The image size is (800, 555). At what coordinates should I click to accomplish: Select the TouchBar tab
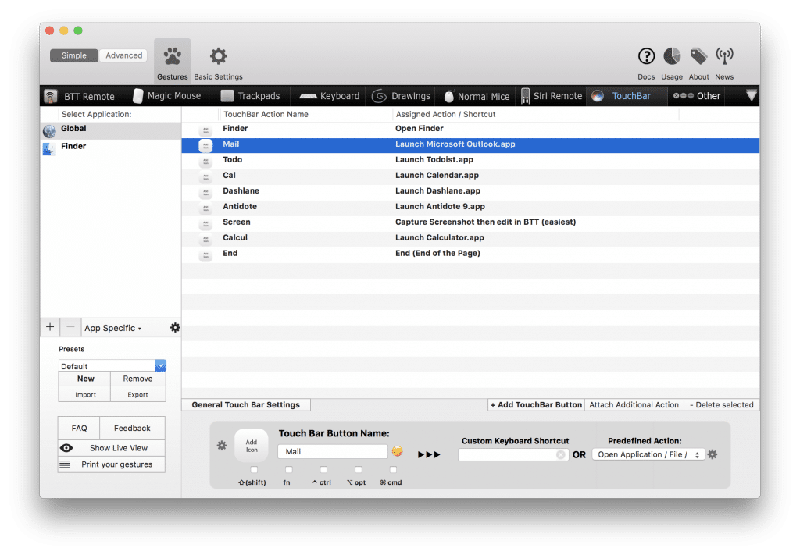[x=627, y=96]
